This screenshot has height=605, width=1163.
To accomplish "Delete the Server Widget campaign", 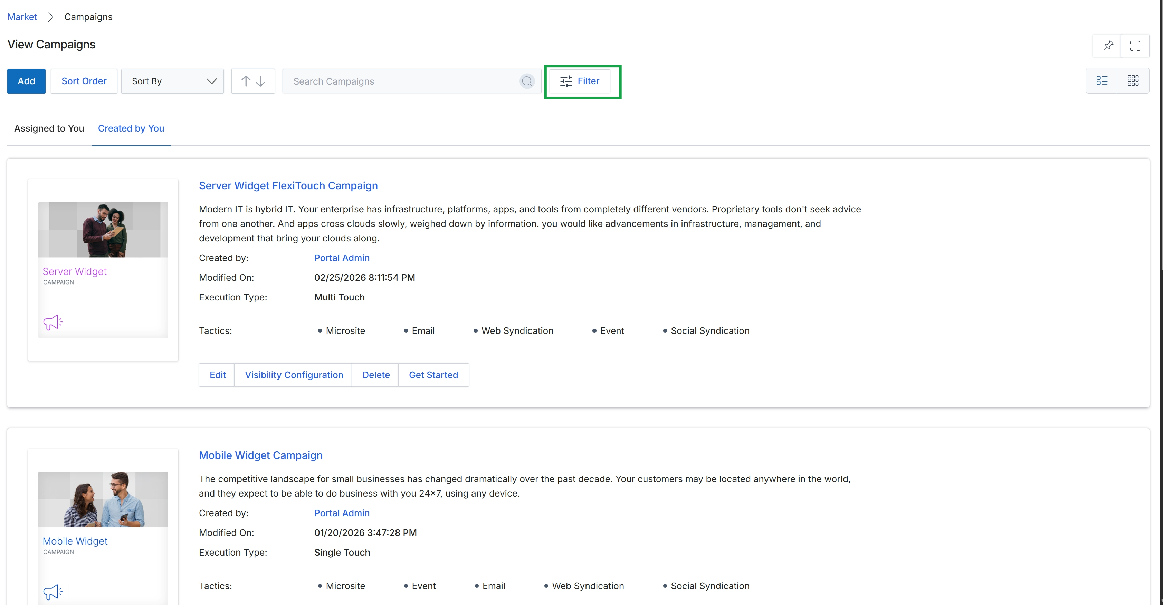I will click(x=375, y=375).
